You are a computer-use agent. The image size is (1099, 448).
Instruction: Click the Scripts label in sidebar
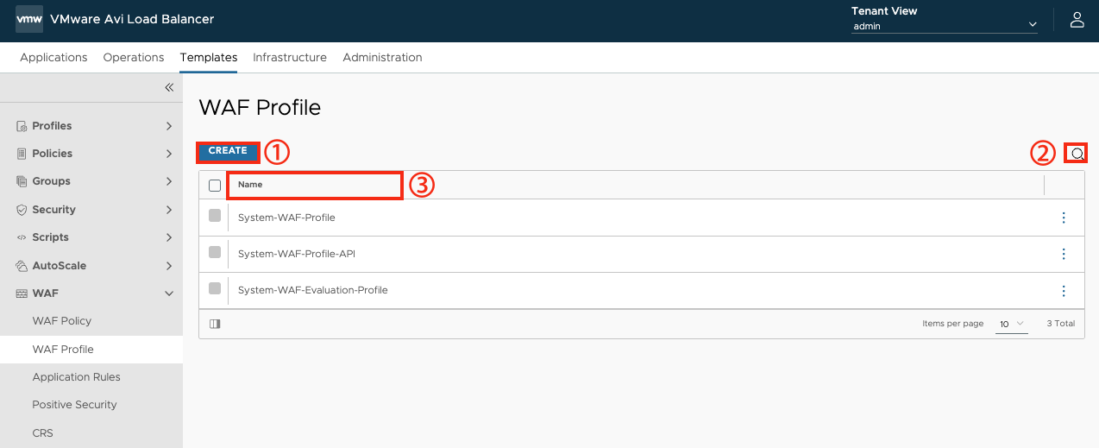point(50,237)
